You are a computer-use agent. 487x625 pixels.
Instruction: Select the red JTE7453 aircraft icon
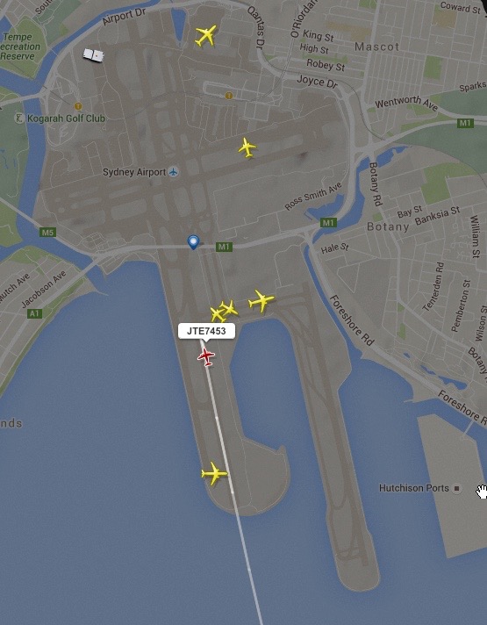pyautogui.click(x=206, y=356)
